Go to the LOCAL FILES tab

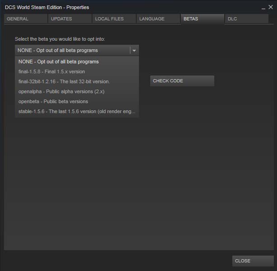pyautogui.click(x=114, y=19)
